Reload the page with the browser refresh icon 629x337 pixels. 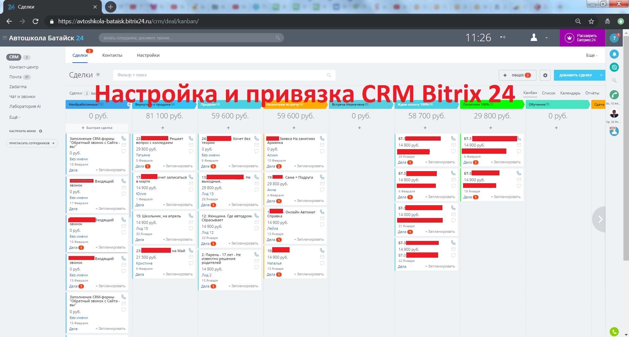pyautogui.click(x=35, y=21)
